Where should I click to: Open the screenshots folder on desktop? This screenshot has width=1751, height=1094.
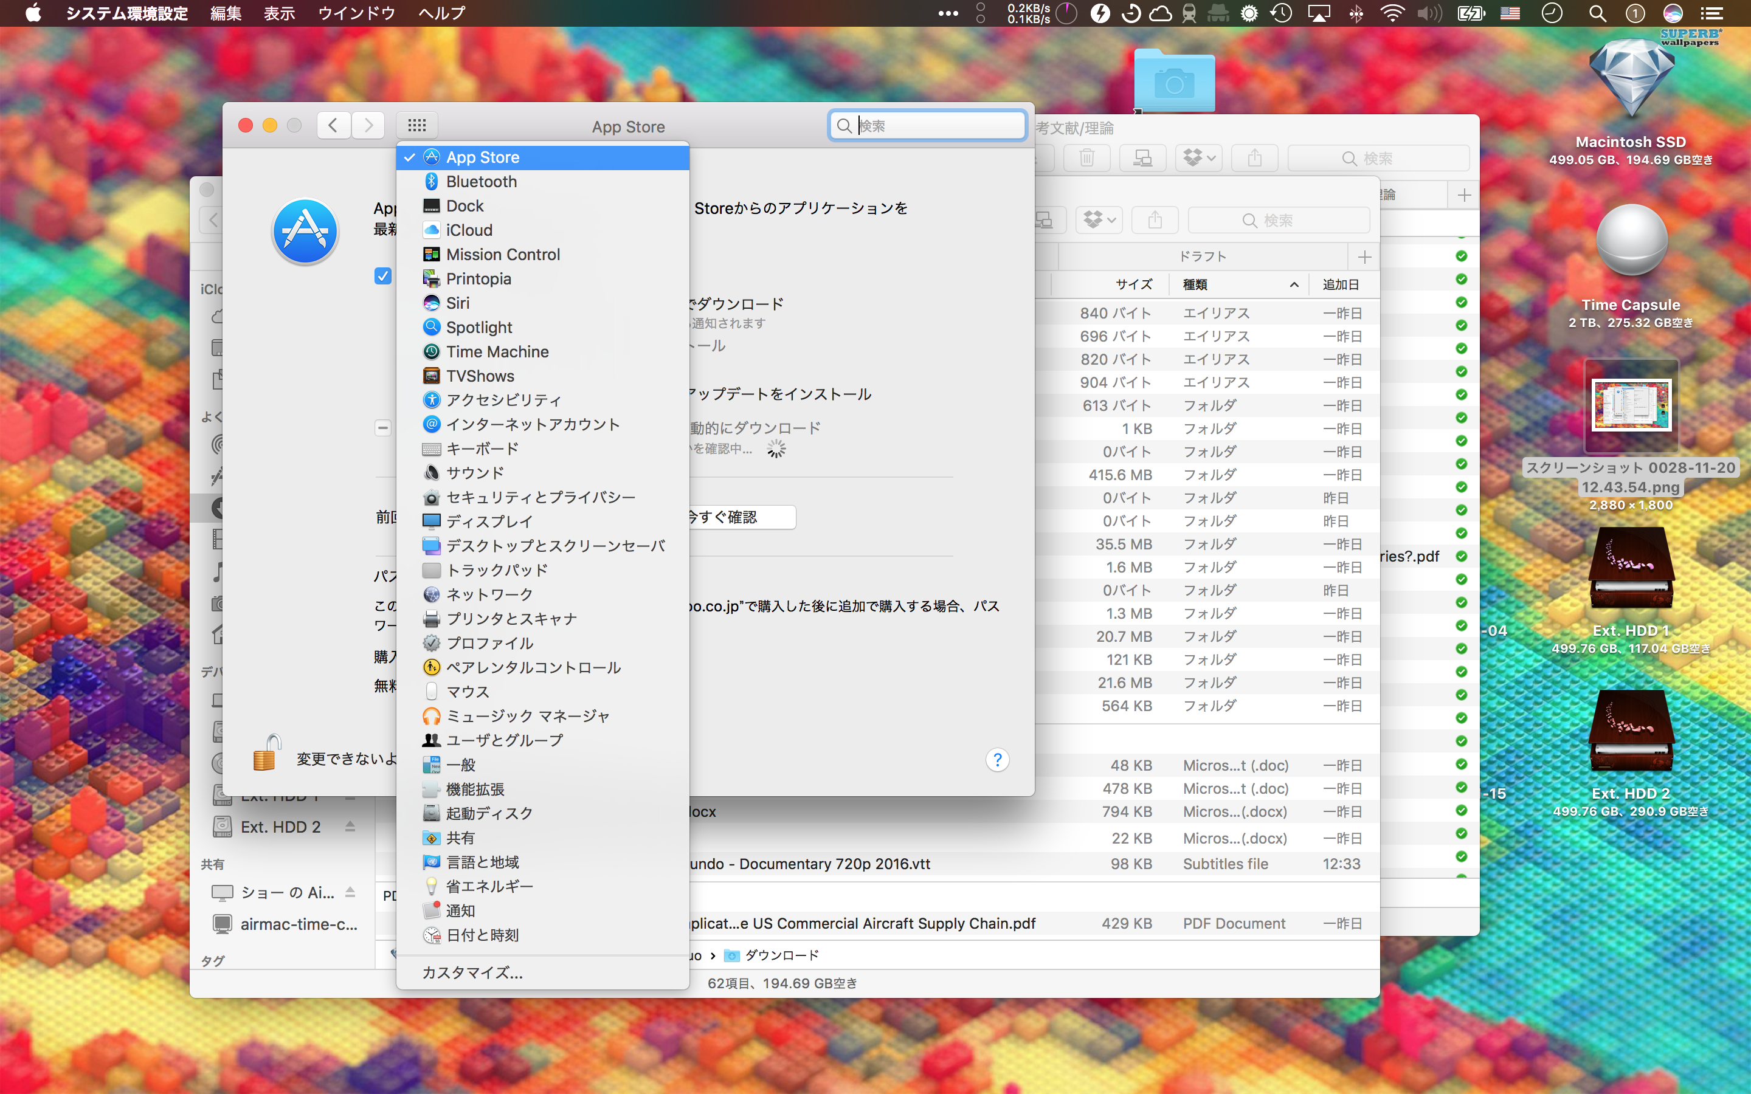pos(1175,80)
